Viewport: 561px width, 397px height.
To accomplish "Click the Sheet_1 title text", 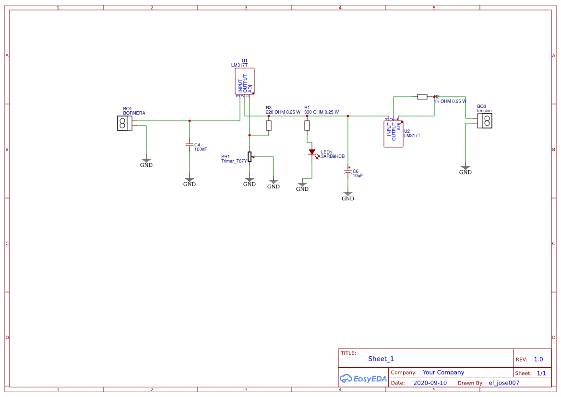I will (381, 359).
